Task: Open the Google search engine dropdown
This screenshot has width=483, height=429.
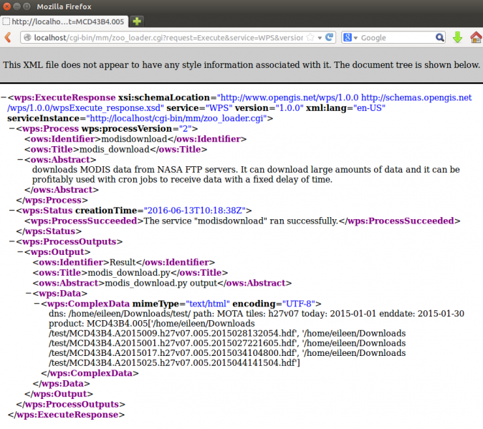Action: [x=350, y=37]
